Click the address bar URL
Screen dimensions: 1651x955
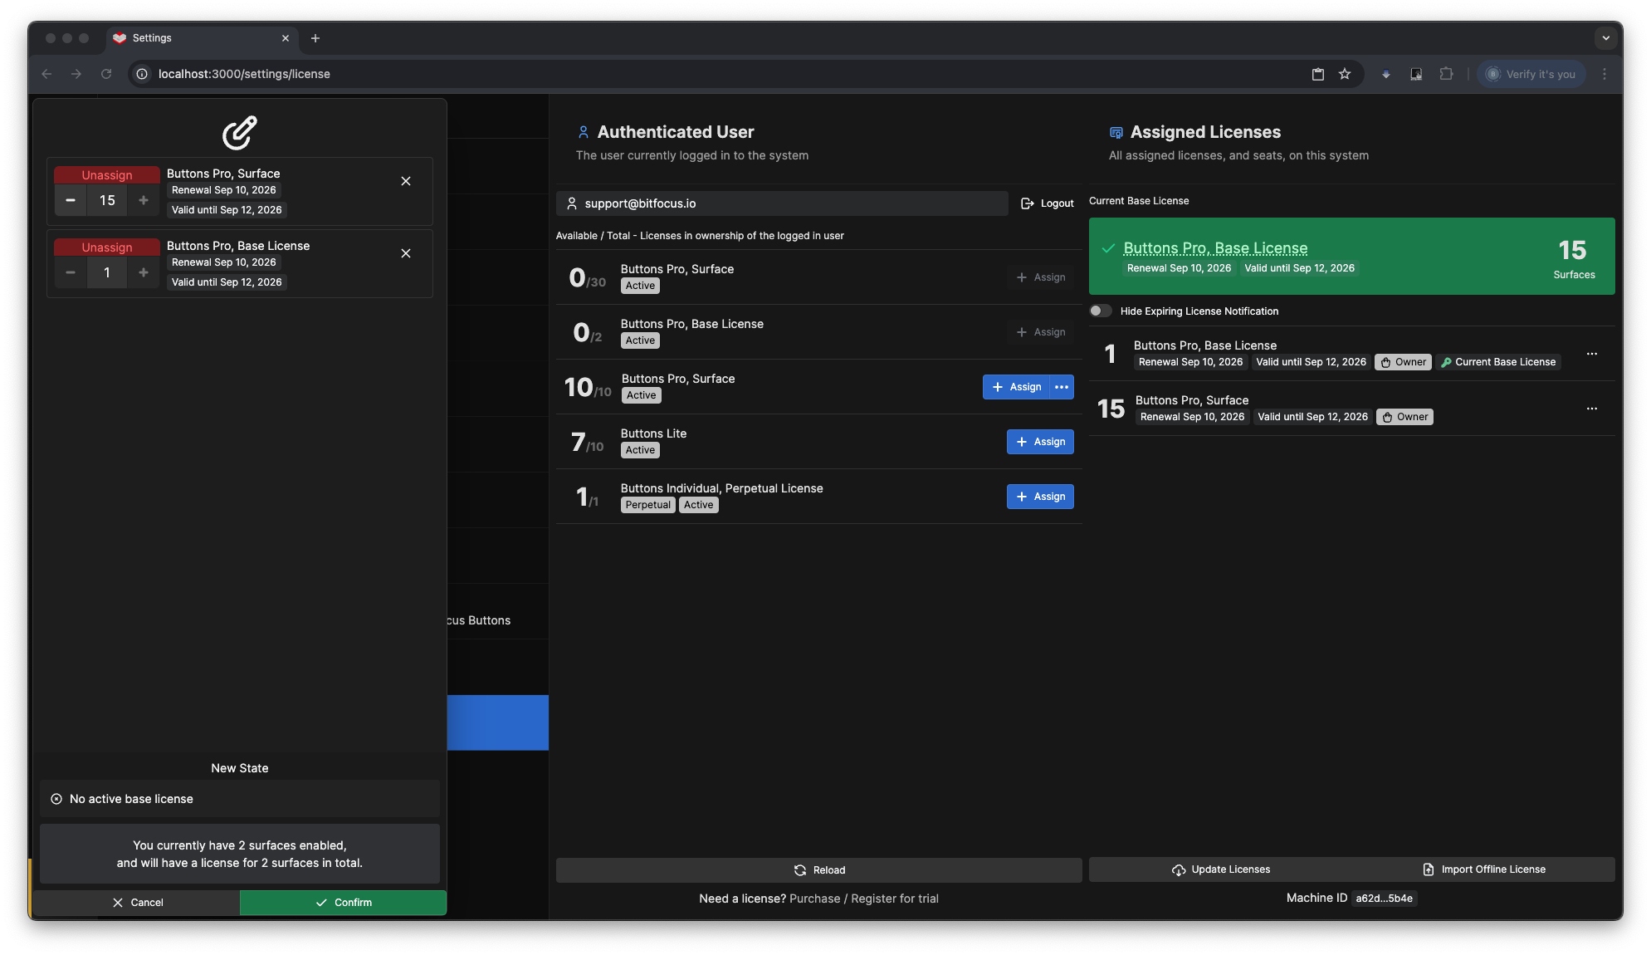tap(244, 74)
